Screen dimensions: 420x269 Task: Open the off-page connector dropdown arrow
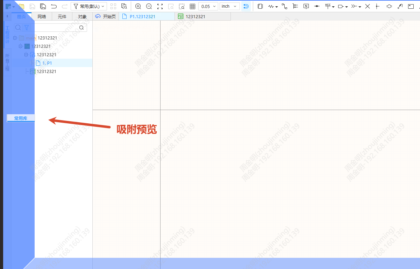pyautogui.click(x=360, y=7)
